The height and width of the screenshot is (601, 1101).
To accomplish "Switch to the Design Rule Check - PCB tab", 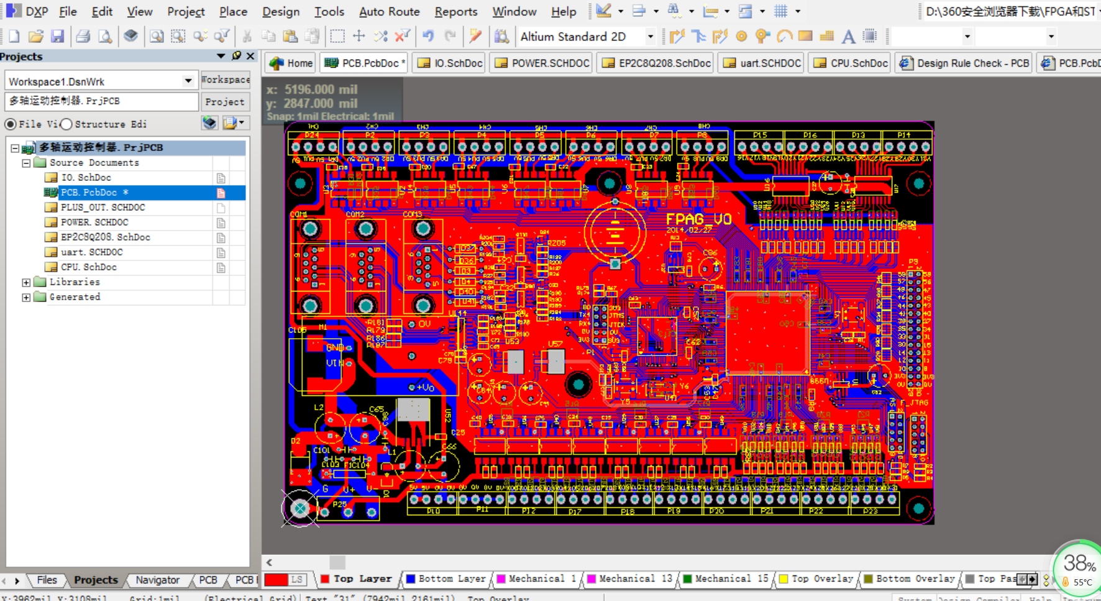I will 964,63.
